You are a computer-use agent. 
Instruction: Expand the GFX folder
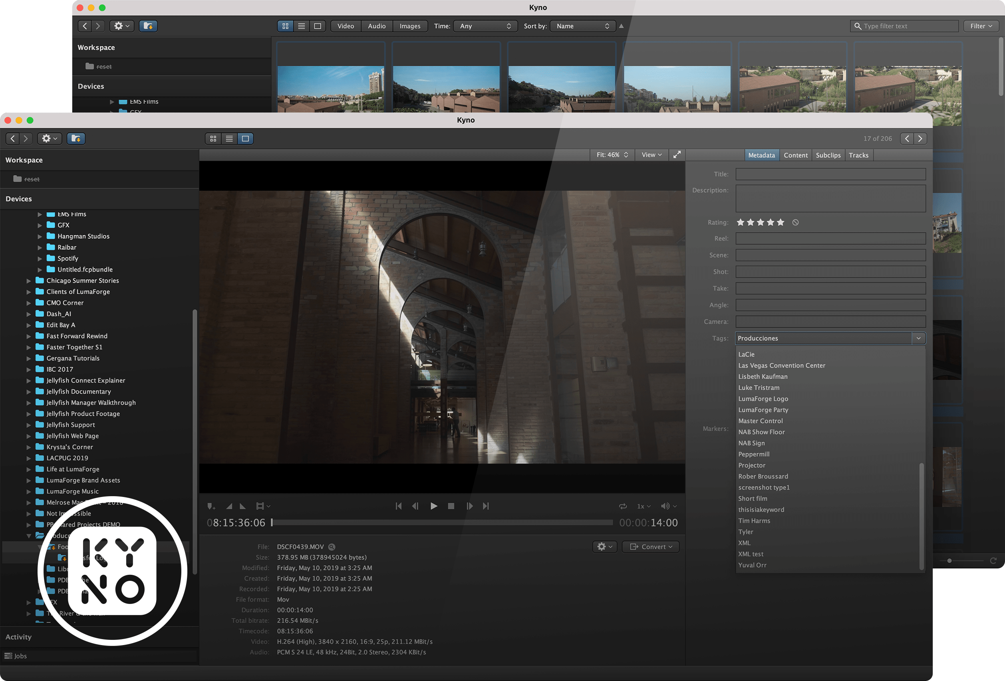coord(40,225)
